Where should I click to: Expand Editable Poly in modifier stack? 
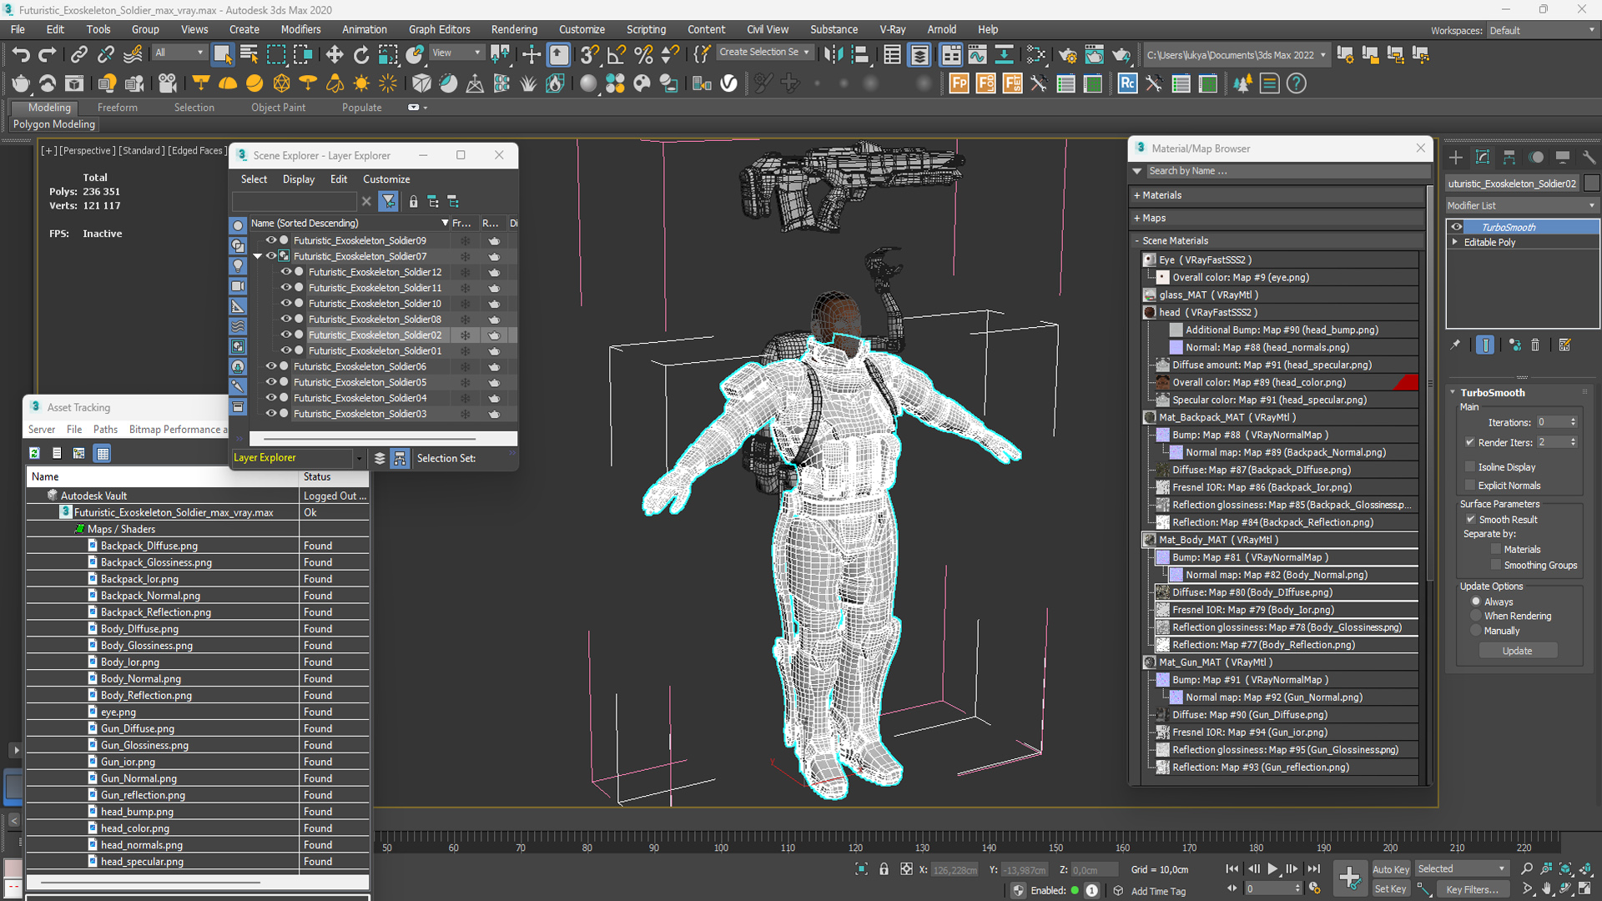pyautogui.click(x=1455, y=242)
